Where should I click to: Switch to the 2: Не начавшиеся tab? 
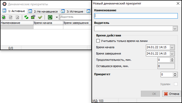click(43, 12)
